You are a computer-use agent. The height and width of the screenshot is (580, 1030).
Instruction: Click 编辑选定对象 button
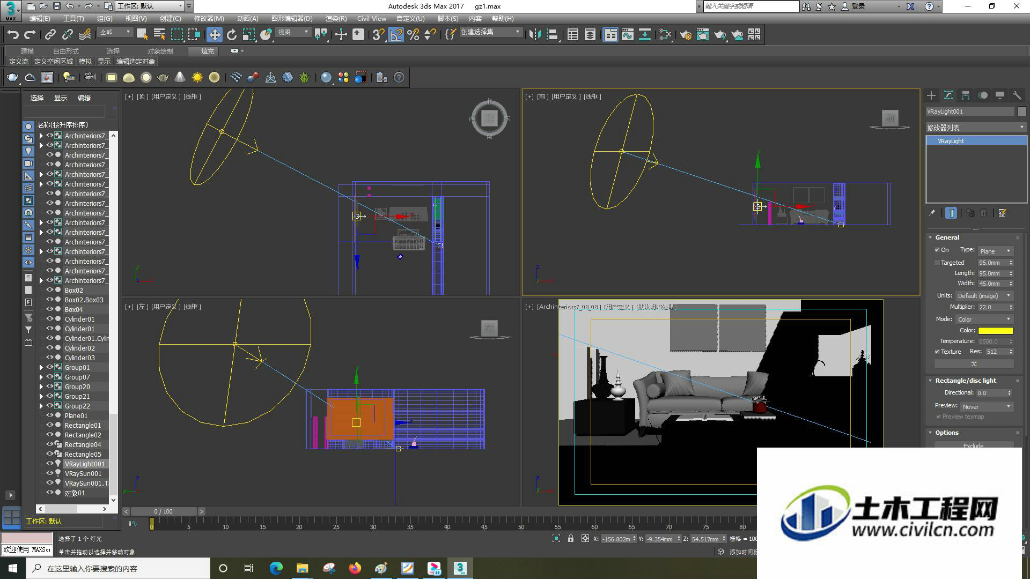(136, 62)
